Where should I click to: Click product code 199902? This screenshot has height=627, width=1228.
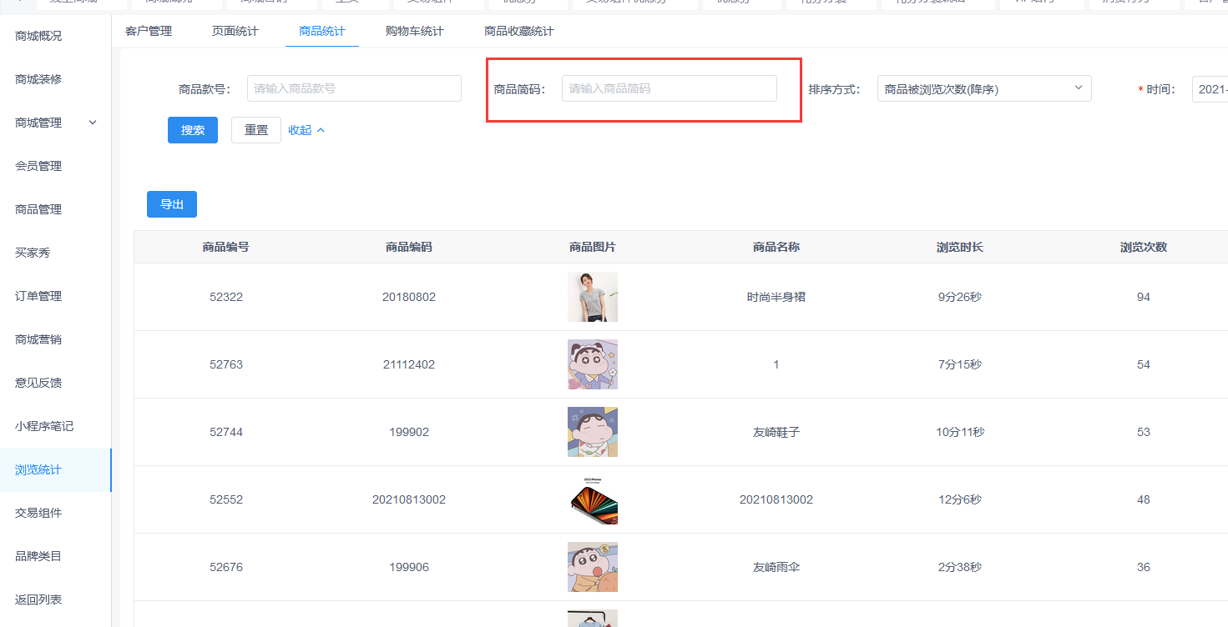[409, 432]
